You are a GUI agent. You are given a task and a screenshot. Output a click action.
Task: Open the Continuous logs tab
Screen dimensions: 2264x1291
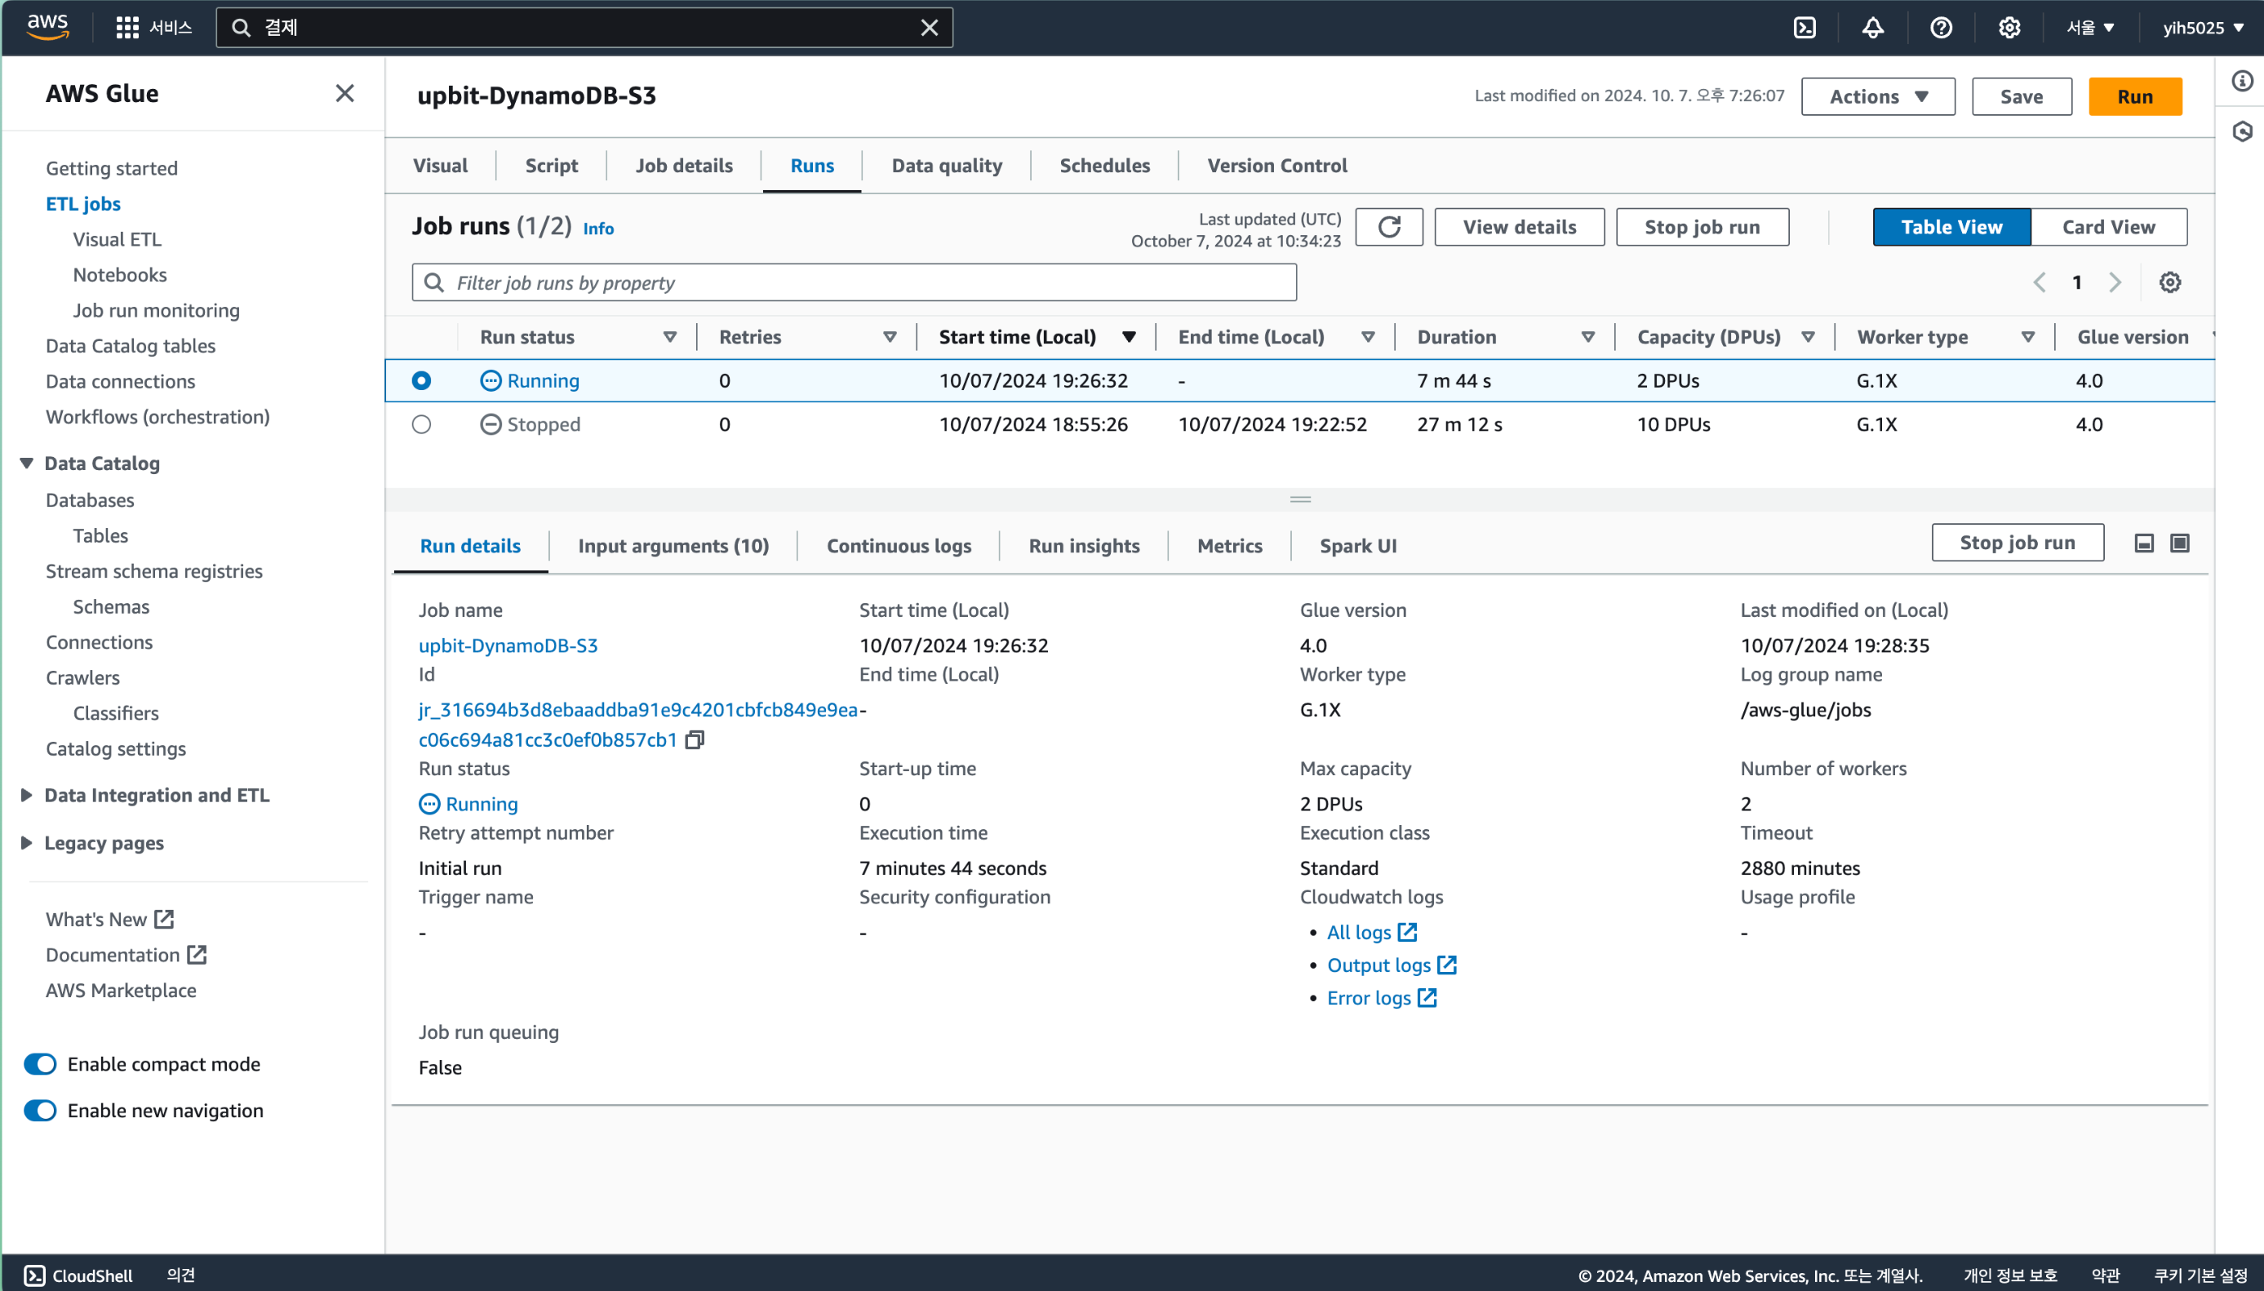899,545
